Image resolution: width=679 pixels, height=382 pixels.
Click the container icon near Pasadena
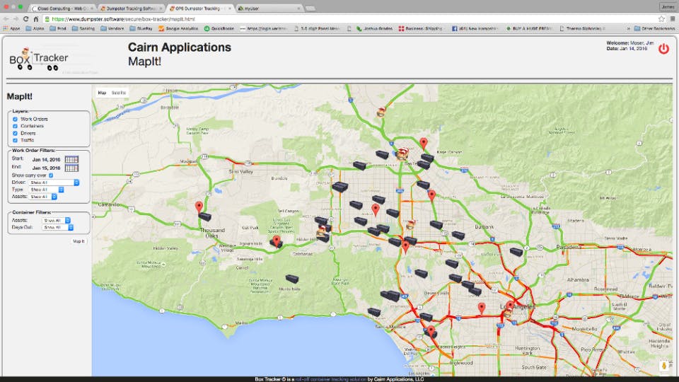point(516,252)
